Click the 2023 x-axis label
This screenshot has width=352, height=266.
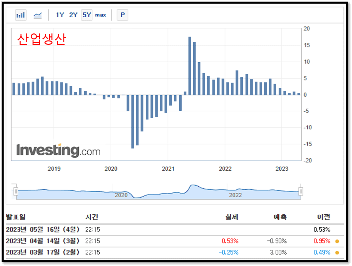282,169
